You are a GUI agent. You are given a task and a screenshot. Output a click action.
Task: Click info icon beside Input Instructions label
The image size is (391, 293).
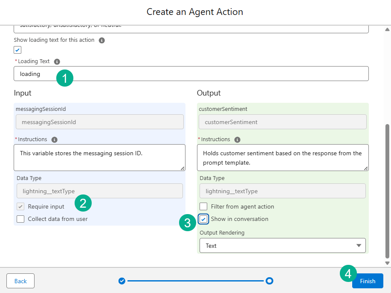pyautogui.click(x=54, y=139)
